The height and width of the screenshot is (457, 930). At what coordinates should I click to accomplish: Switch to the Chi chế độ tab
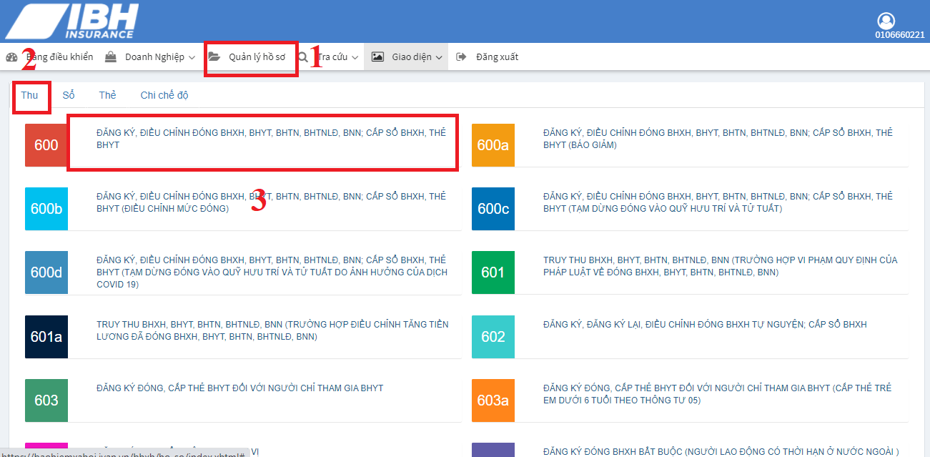(x=164, y=95)
